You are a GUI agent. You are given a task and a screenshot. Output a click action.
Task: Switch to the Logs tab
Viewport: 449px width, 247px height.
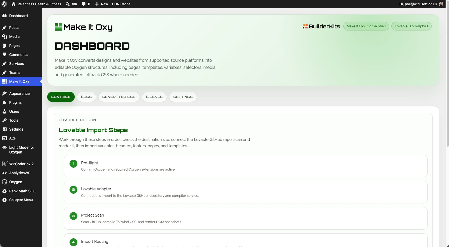pyautogui.click(x=86, y=97)
